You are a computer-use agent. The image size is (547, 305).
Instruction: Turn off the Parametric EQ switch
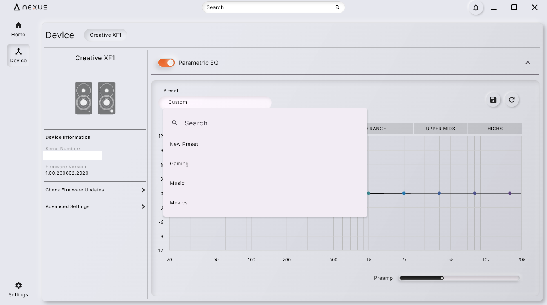(x=167, y=63)
